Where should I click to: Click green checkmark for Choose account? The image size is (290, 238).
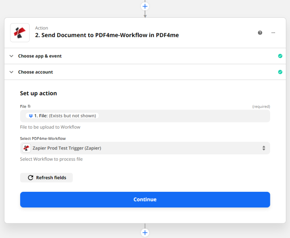(280, 72)
